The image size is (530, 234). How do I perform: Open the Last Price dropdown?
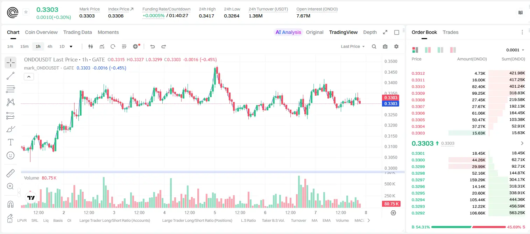353,46
